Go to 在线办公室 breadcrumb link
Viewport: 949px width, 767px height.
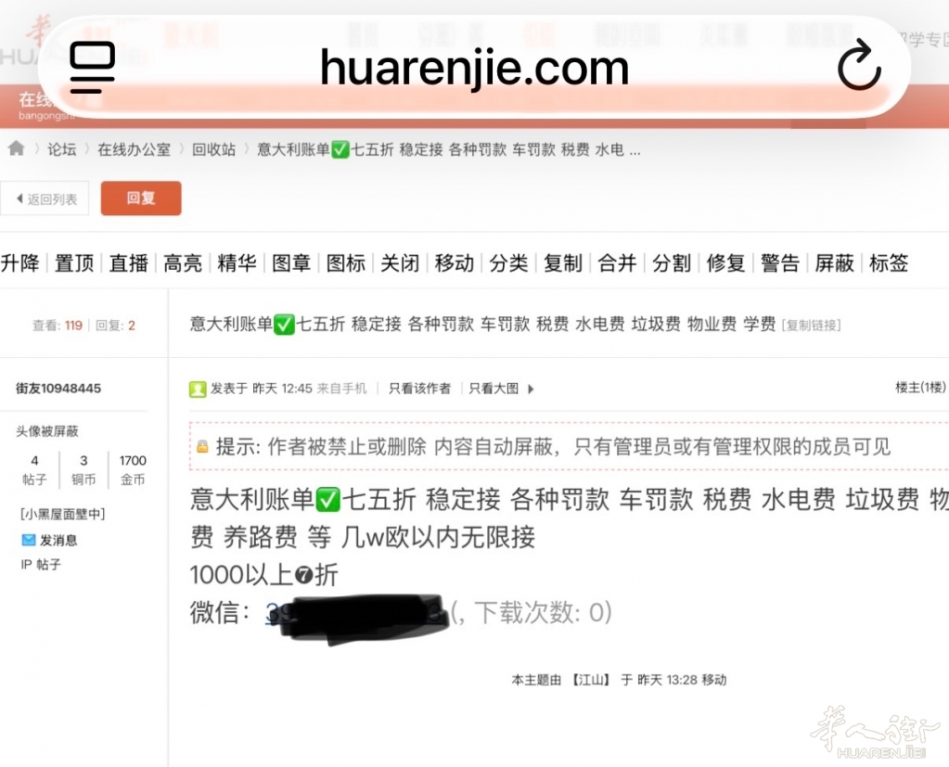click(134, 149)
